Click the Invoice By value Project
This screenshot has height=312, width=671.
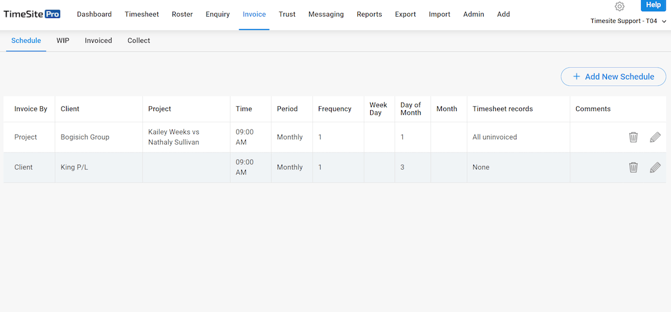pos(26,137)
